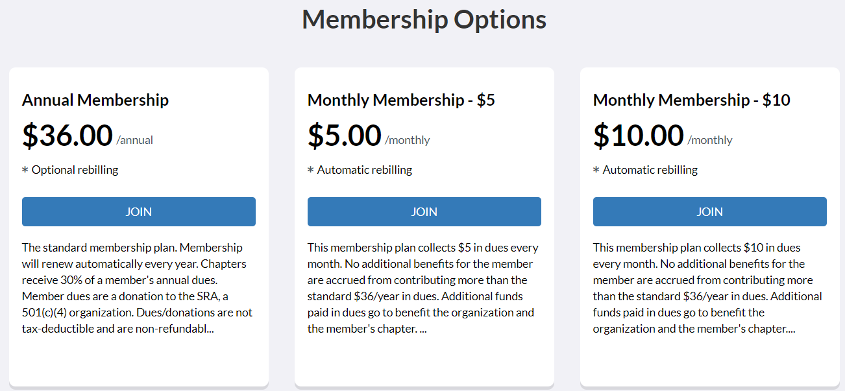Click the asterisk in the $10 plan card
The image size is (845, 391).
pos(596,171)
